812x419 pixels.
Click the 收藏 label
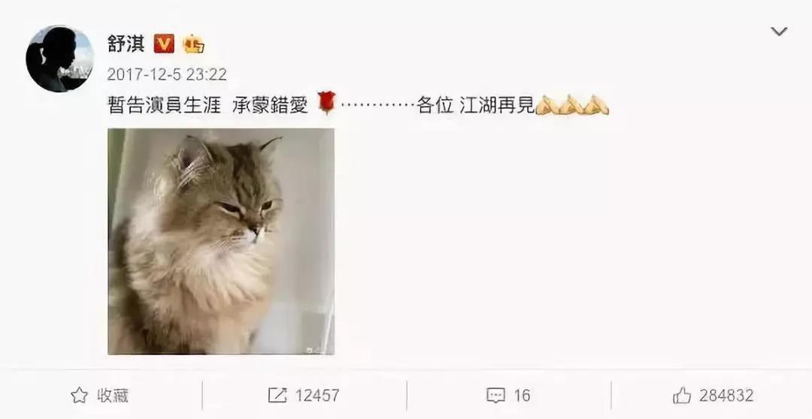pyautogui.click(x=112, y=396)
